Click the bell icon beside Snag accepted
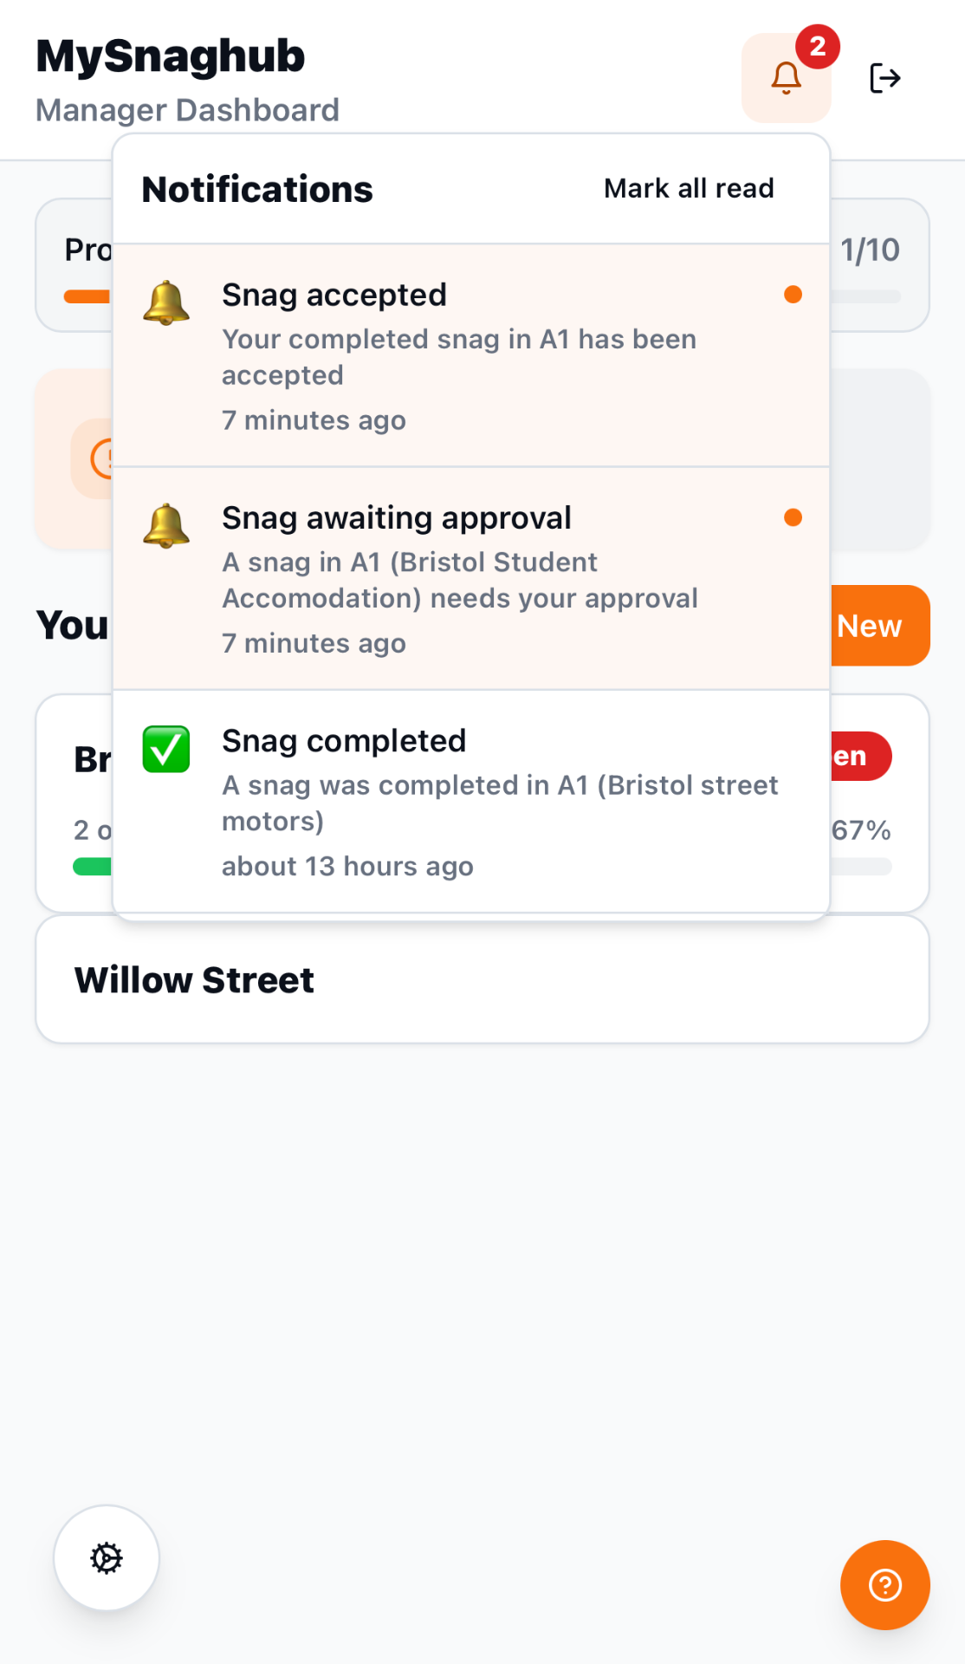 [x=166, y=302]
